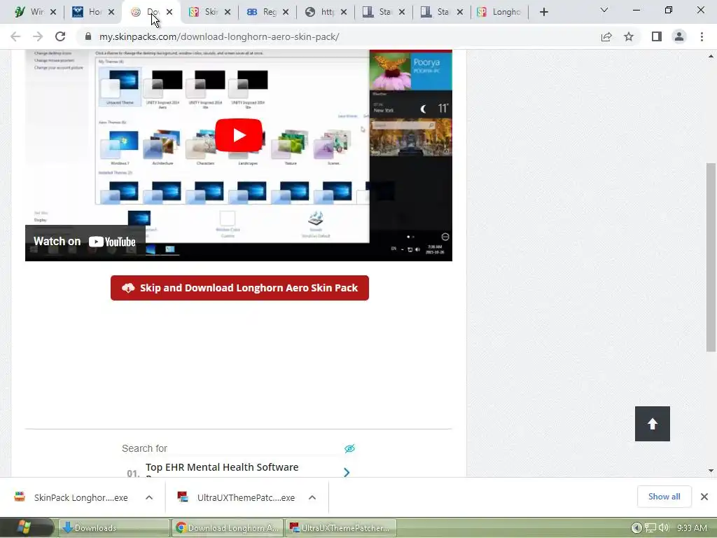Open Downloads window from the taskbar

pyautogui.click(x=113, y=528)
